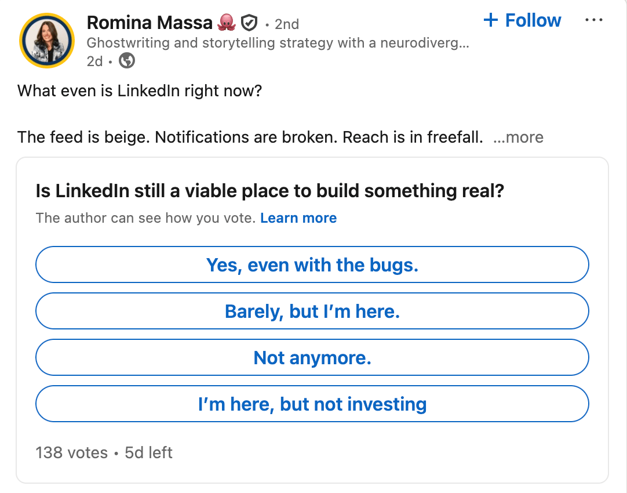Click the octopus emoji beside the name

point(225,23)
